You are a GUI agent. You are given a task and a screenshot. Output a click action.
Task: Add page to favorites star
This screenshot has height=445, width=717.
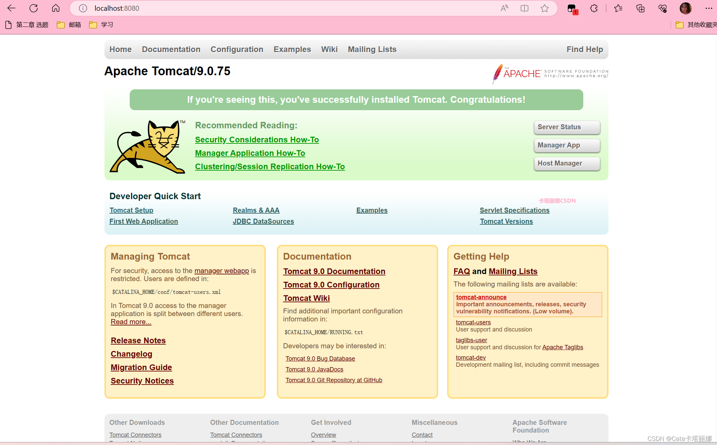(545, 8)
